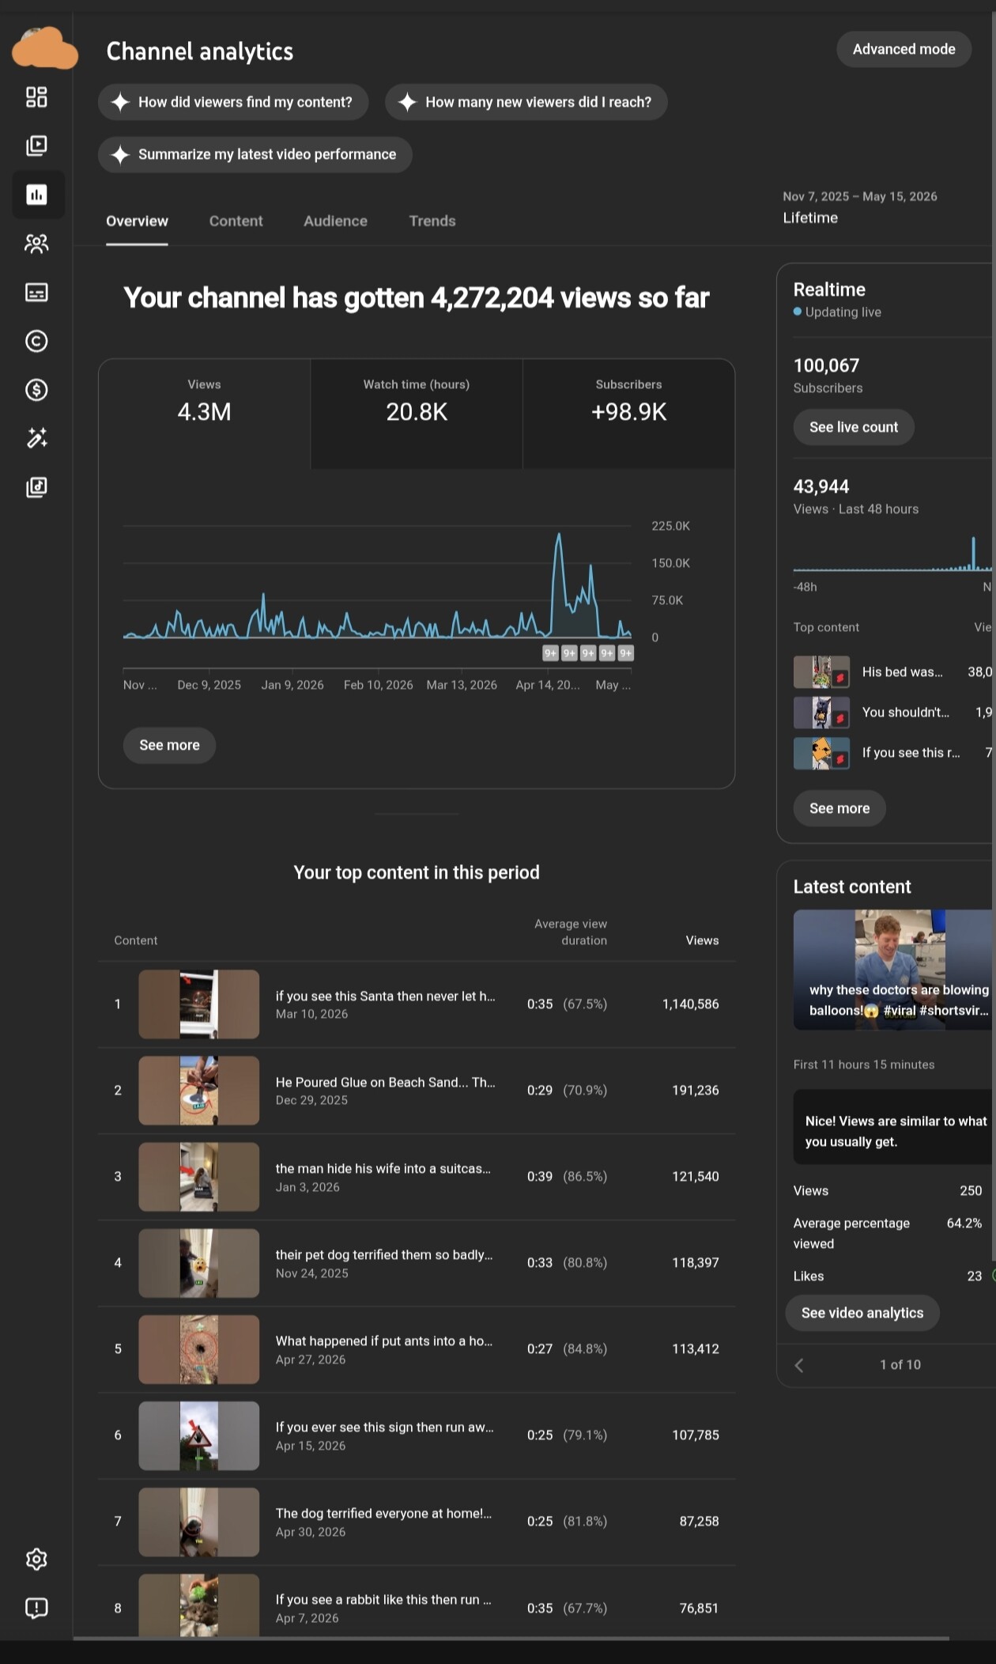Click the orange cloud channel avatar
Screen dimensions: 996x1664
45,48
